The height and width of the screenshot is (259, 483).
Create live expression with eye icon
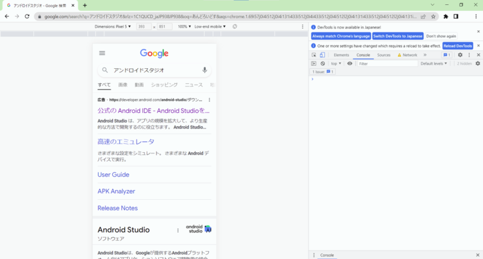coord(350,63)
